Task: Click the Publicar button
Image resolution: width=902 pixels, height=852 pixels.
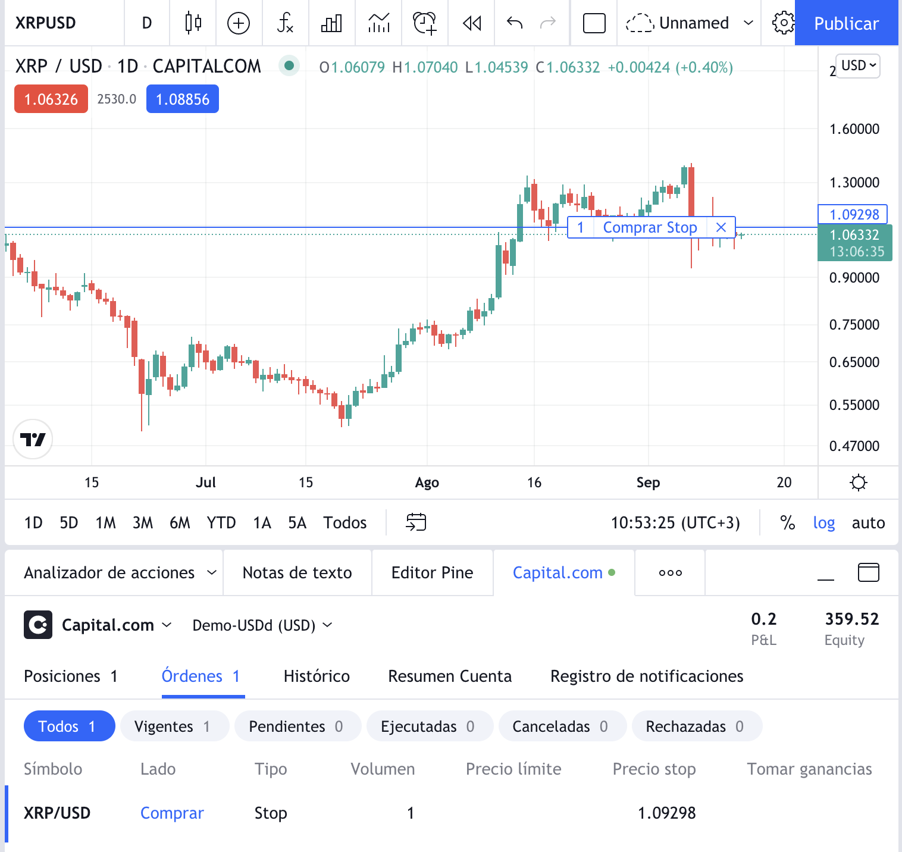Action: pyautogui.click(x=846, y=23)
